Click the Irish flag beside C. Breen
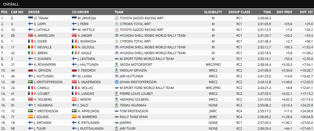This screenshot has height=131, width=314. tap(31, 53)
